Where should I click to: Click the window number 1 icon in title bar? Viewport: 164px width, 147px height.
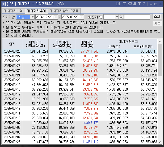pyautogui.click(x=4, y=4)
